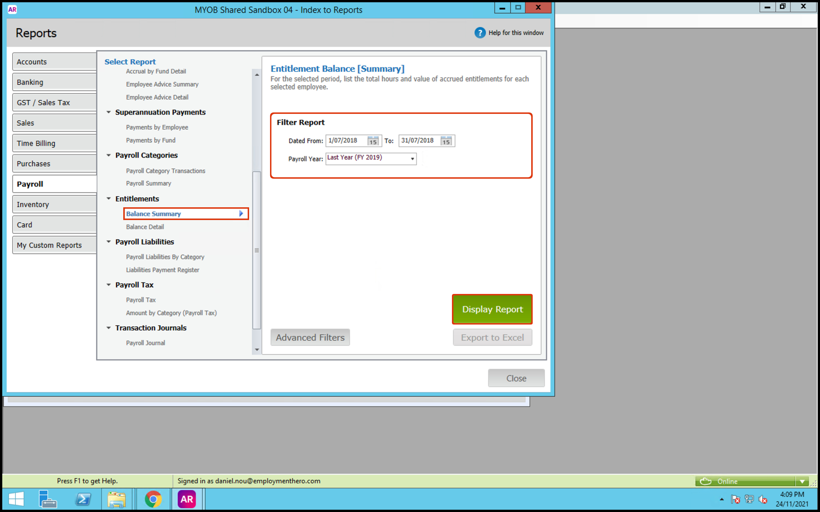The height and width of the screenshot is (512, 820).
Task: Collapse the Superannuation Payments group
Action: [x=109, y=112]
